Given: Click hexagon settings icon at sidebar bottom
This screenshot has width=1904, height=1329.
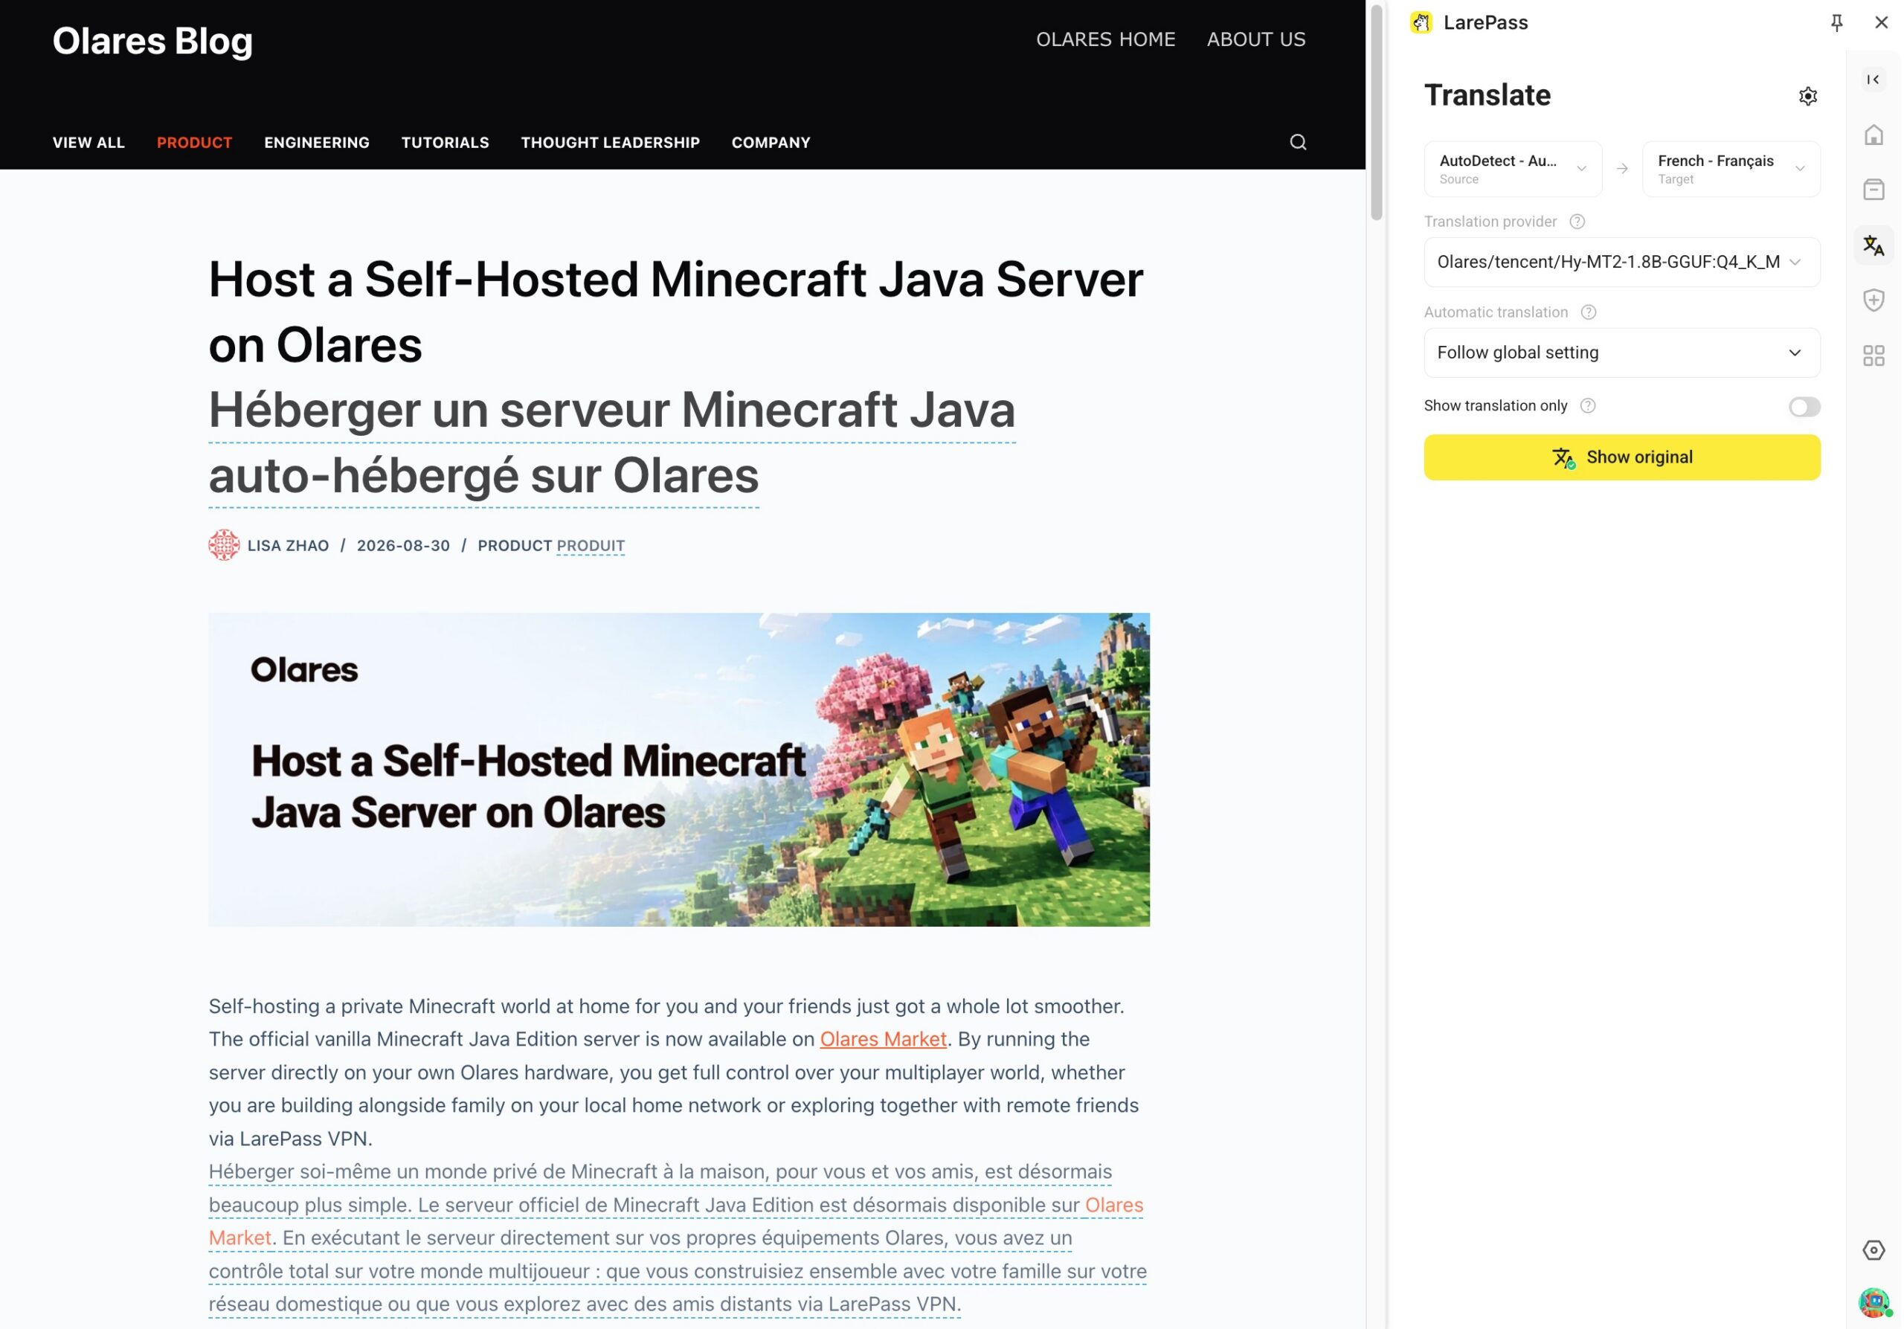Looking at the screenshot, I should click(1874, 1249).
